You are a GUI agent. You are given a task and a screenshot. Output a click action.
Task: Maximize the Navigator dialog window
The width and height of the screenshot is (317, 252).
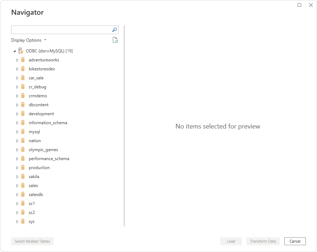[299, 5]
